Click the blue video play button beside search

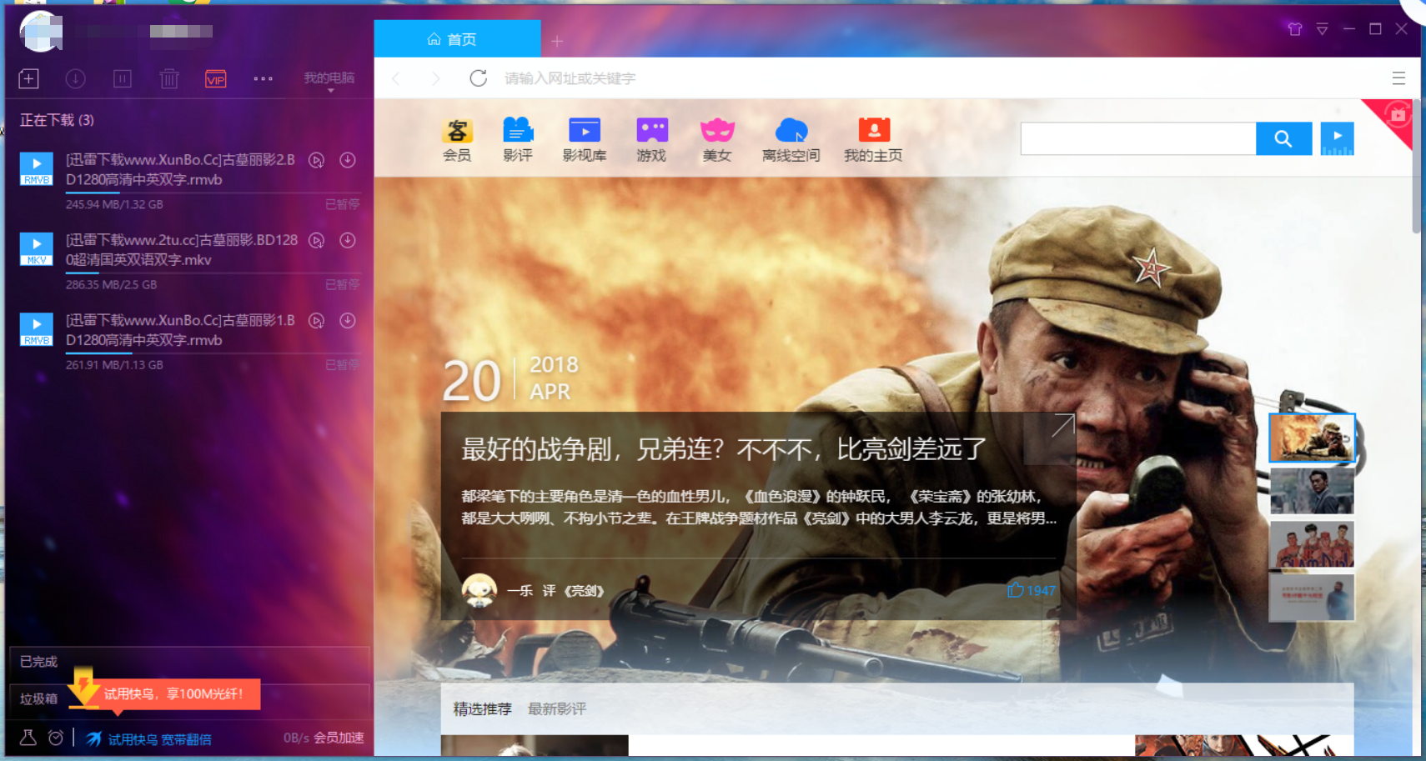point(1337,138)
